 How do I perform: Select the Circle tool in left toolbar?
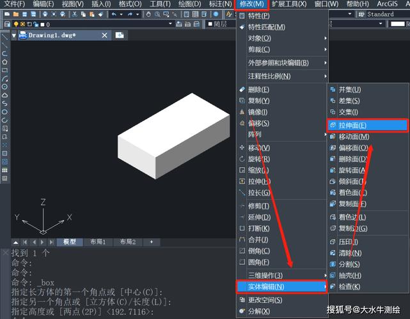coord(4,87)
